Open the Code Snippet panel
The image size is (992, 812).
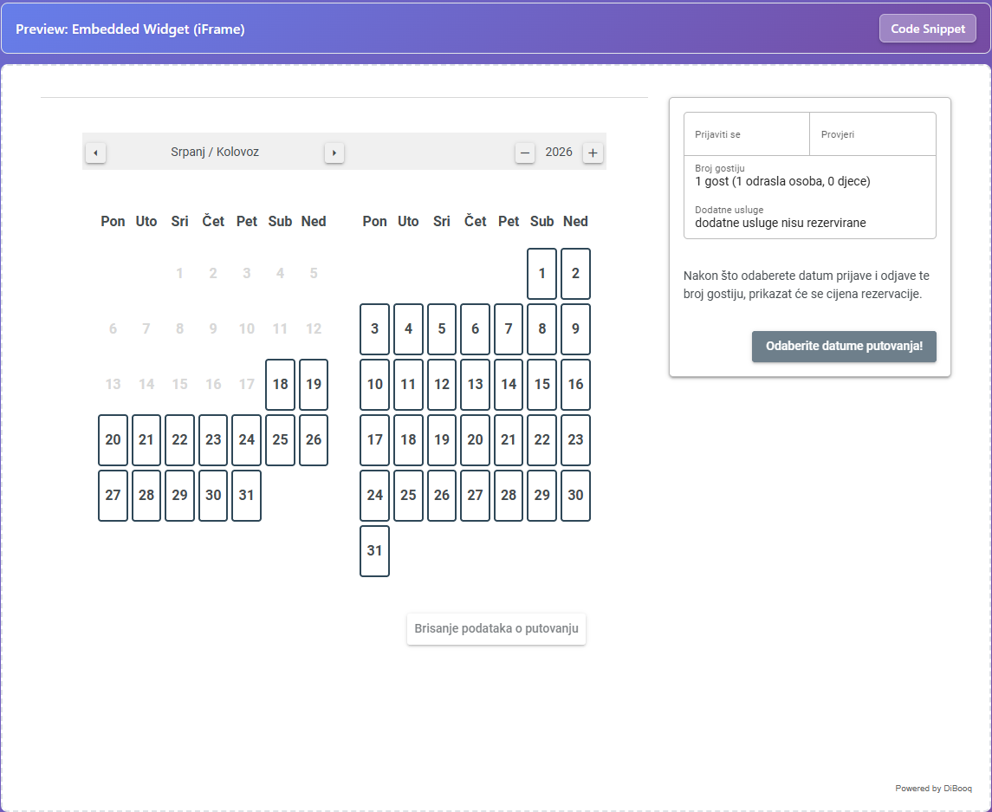[x=928, y=29]
